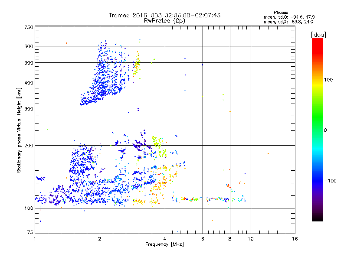347x260 pixels.
Task: Click the y-axis label '500'
Action: tap(29, 63)
